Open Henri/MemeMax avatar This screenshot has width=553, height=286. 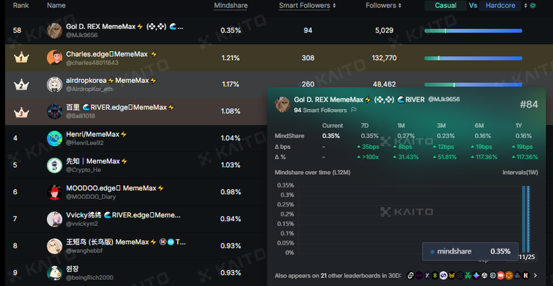pyautogui.click(x=55, y=138)
